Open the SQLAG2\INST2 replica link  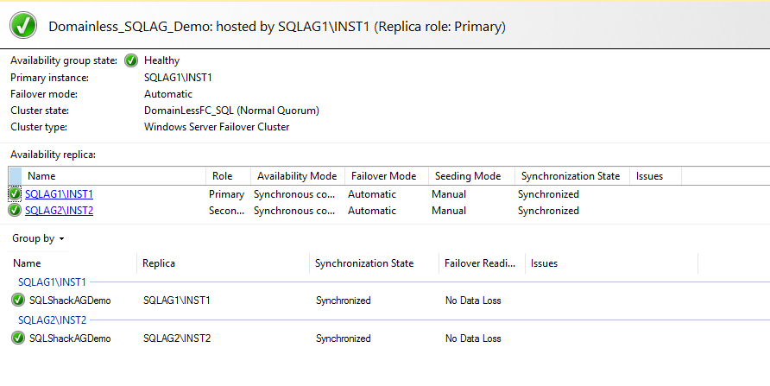click(x=59, y=210)
